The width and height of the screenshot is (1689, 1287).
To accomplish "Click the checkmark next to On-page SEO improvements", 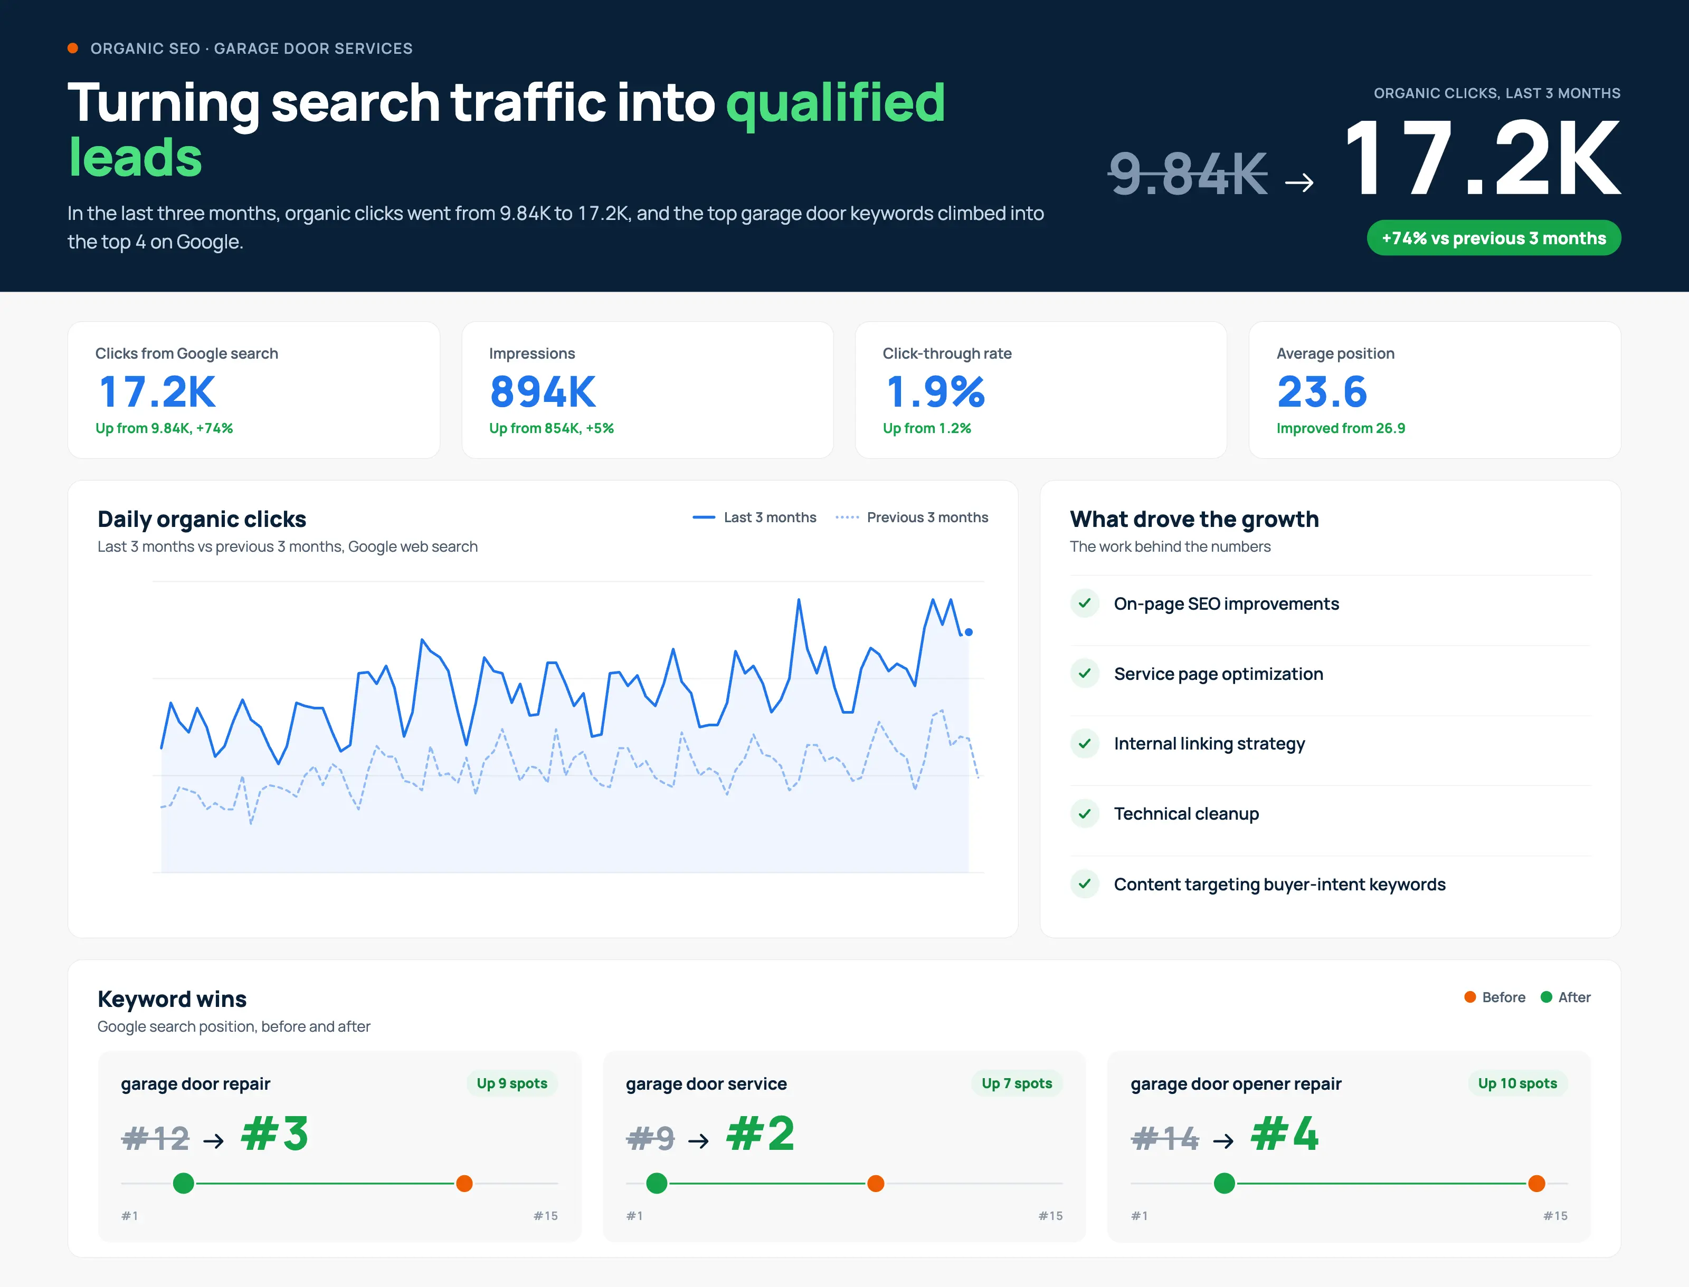I will coord(1084,603).
